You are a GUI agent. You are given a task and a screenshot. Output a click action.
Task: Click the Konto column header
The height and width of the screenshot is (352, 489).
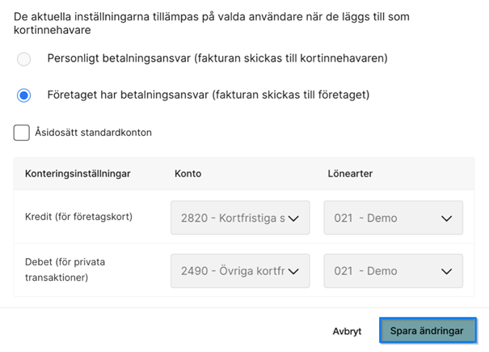pos(188,173)
